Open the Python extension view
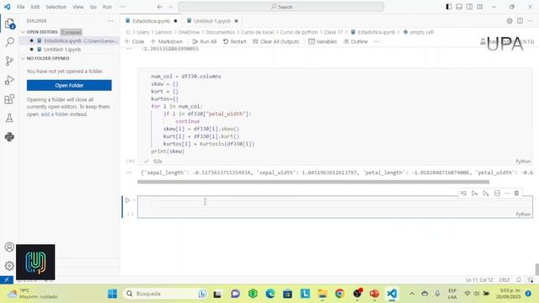The image size is (539, 303). click(9, 136)
